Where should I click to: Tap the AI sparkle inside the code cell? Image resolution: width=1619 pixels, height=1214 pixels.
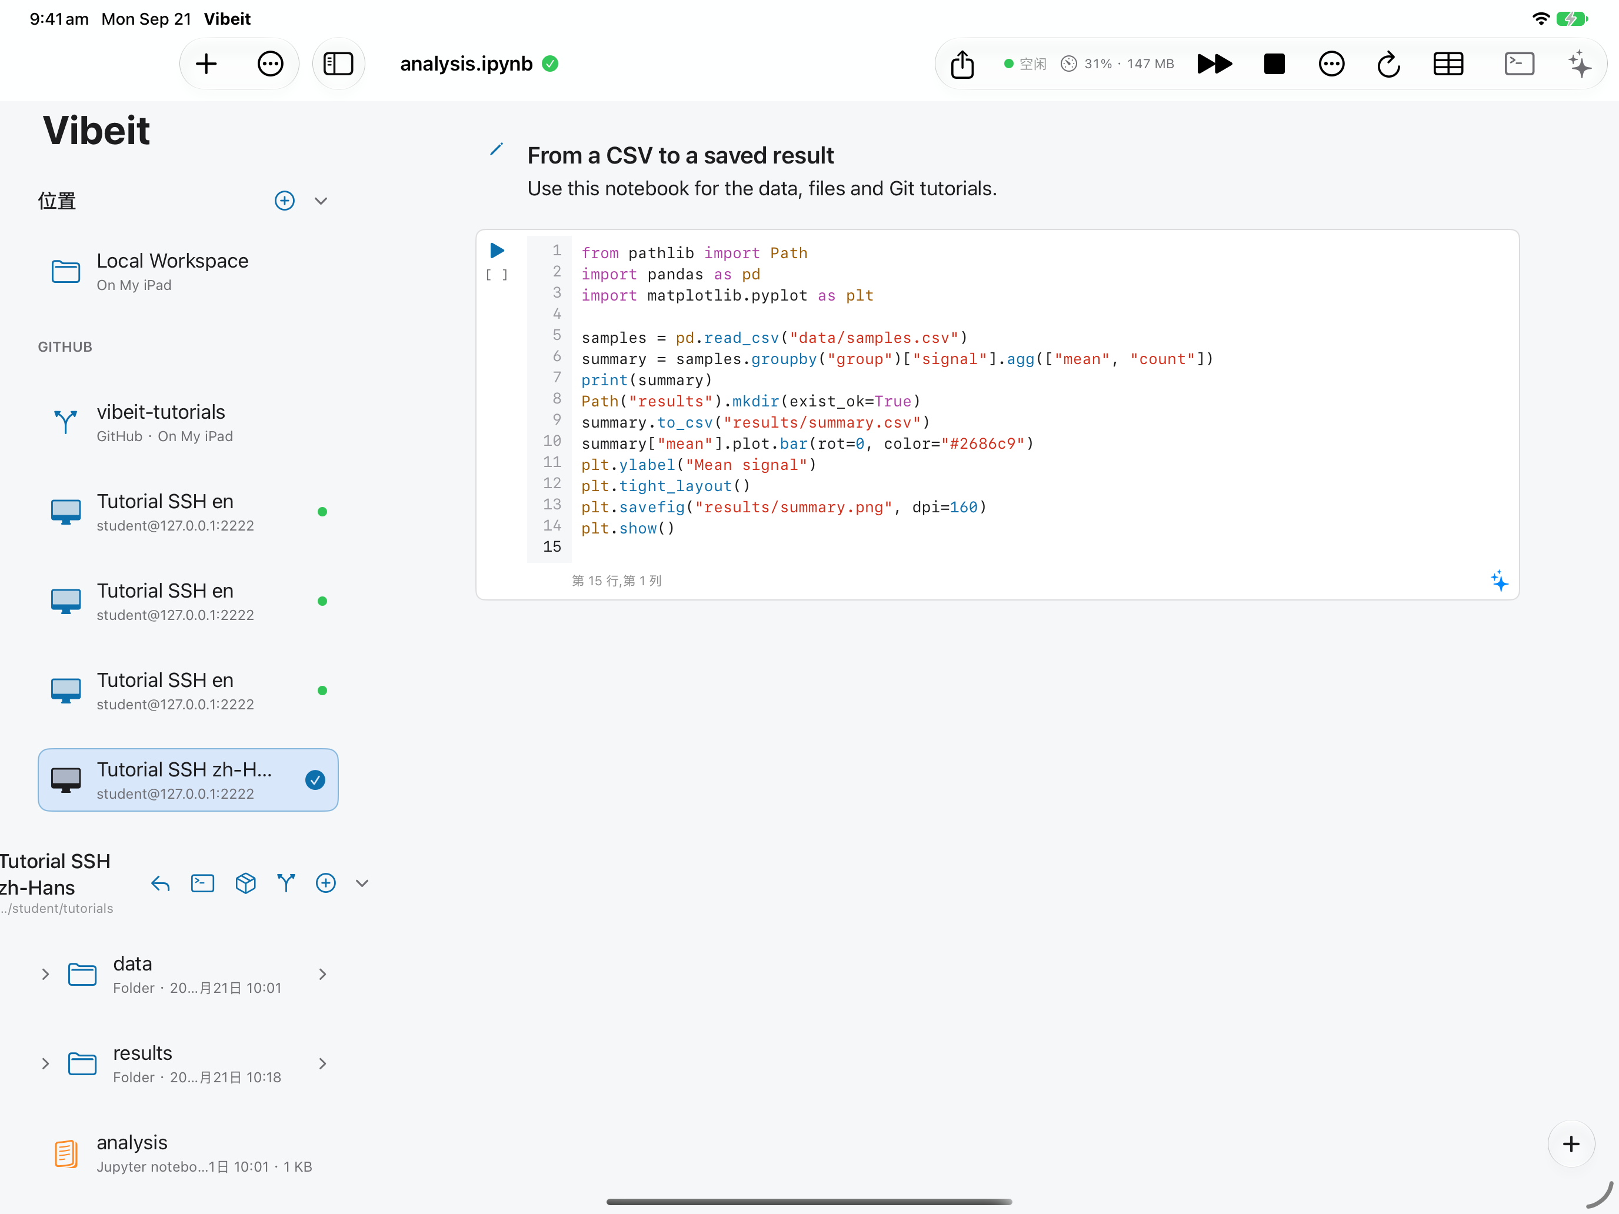click(1499, 581)
